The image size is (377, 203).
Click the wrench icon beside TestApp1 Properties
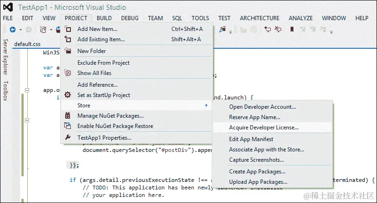pyautogui.click(x=68, y=137)
